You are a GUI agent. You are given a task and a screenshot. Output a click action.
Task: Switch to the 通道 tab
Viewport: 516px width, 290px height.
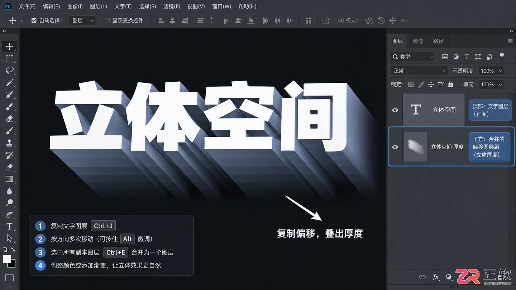[x=418, y=41]
